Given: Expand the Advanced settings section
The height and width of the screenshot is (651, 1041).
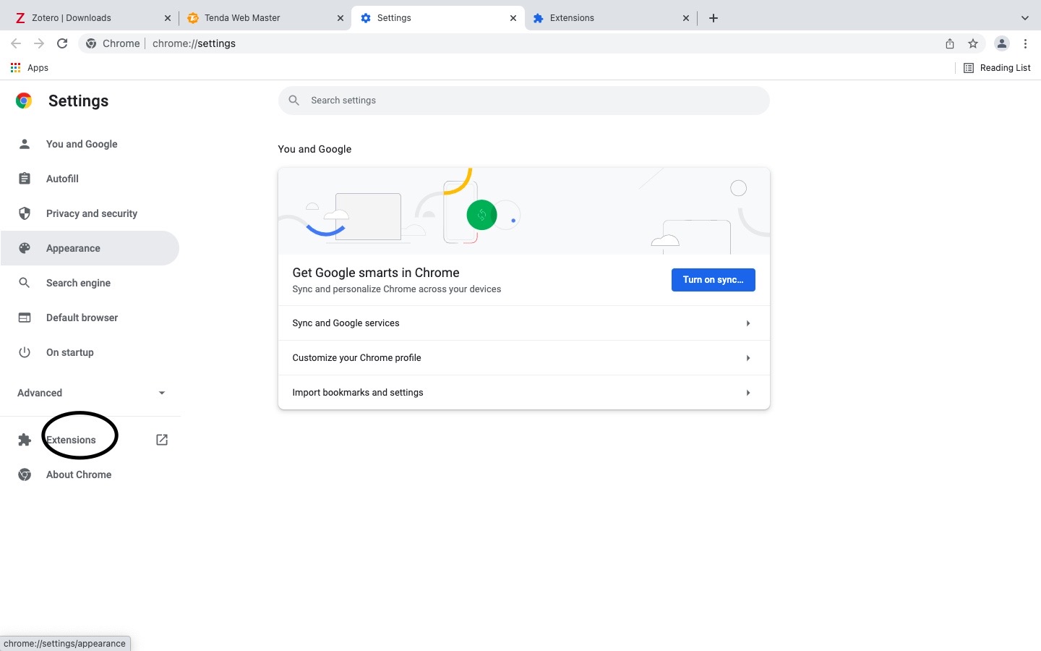Looking at the screenshot, I should [x=90, y=393].
